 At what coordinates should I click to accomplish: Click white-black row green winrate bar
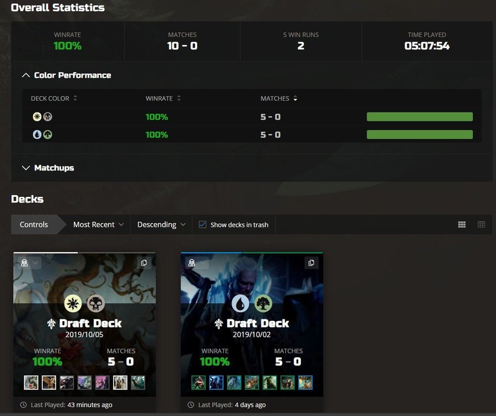tap(420, 116)
